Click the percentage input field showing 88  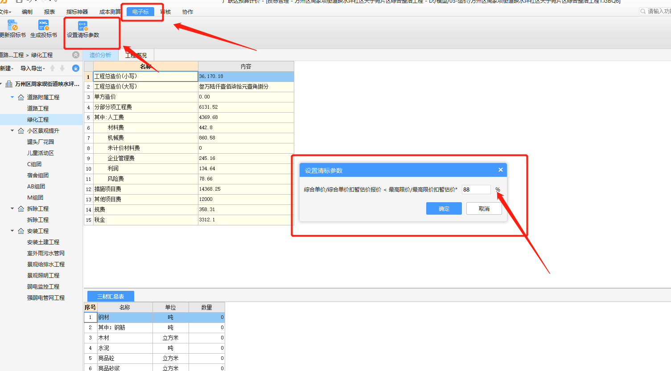(476, 189)
